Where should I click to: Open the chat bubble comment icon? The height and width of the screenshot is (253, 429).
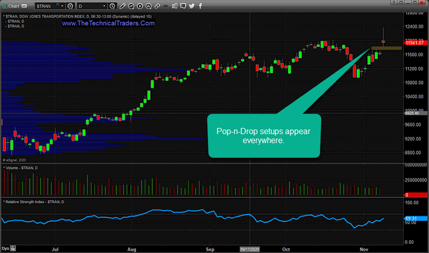[x=183, y=6]
